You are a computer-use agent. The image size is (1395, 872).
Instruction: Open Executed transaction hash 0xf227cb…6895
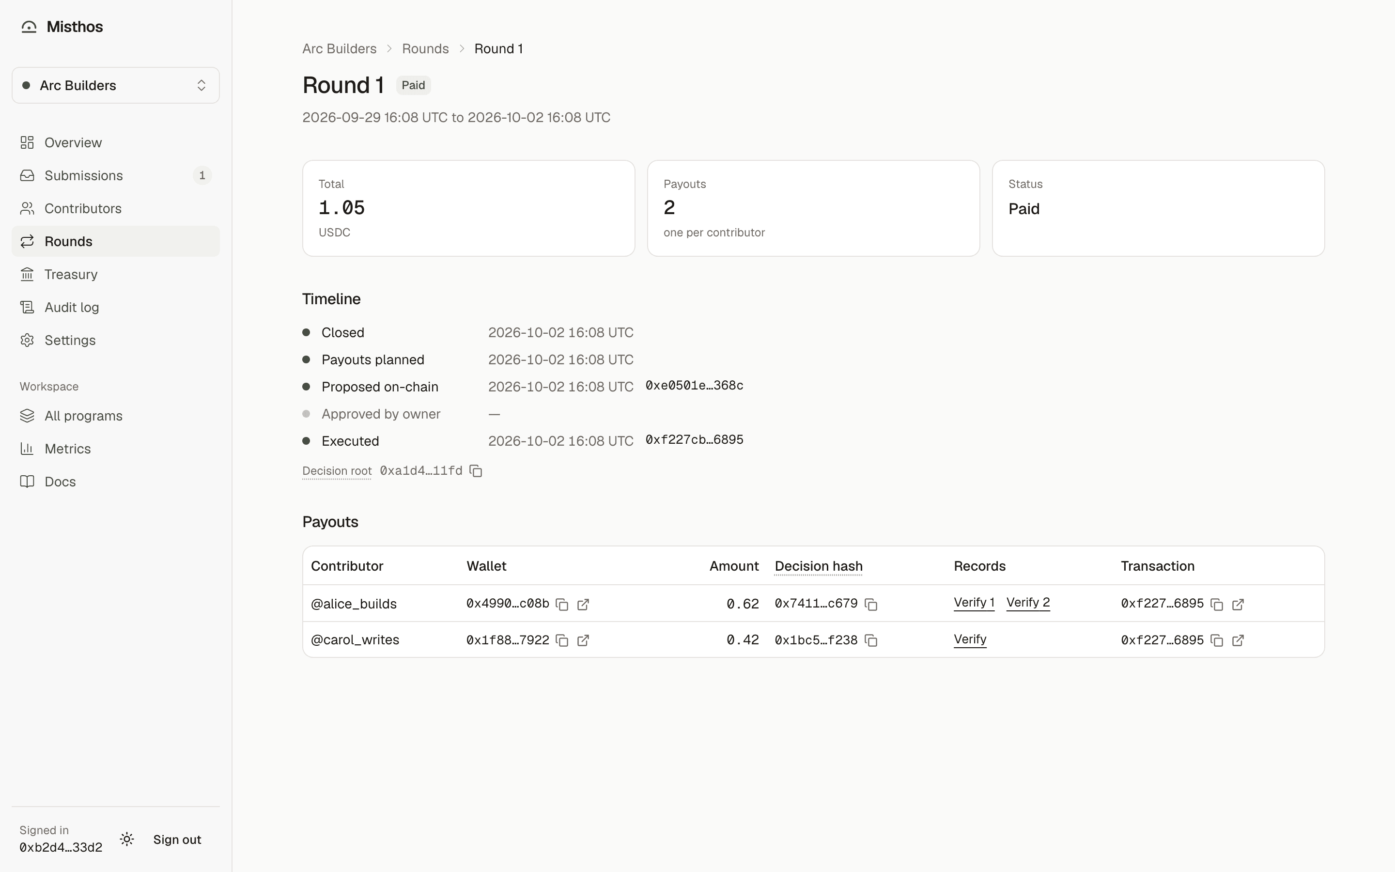coord(694,439)
